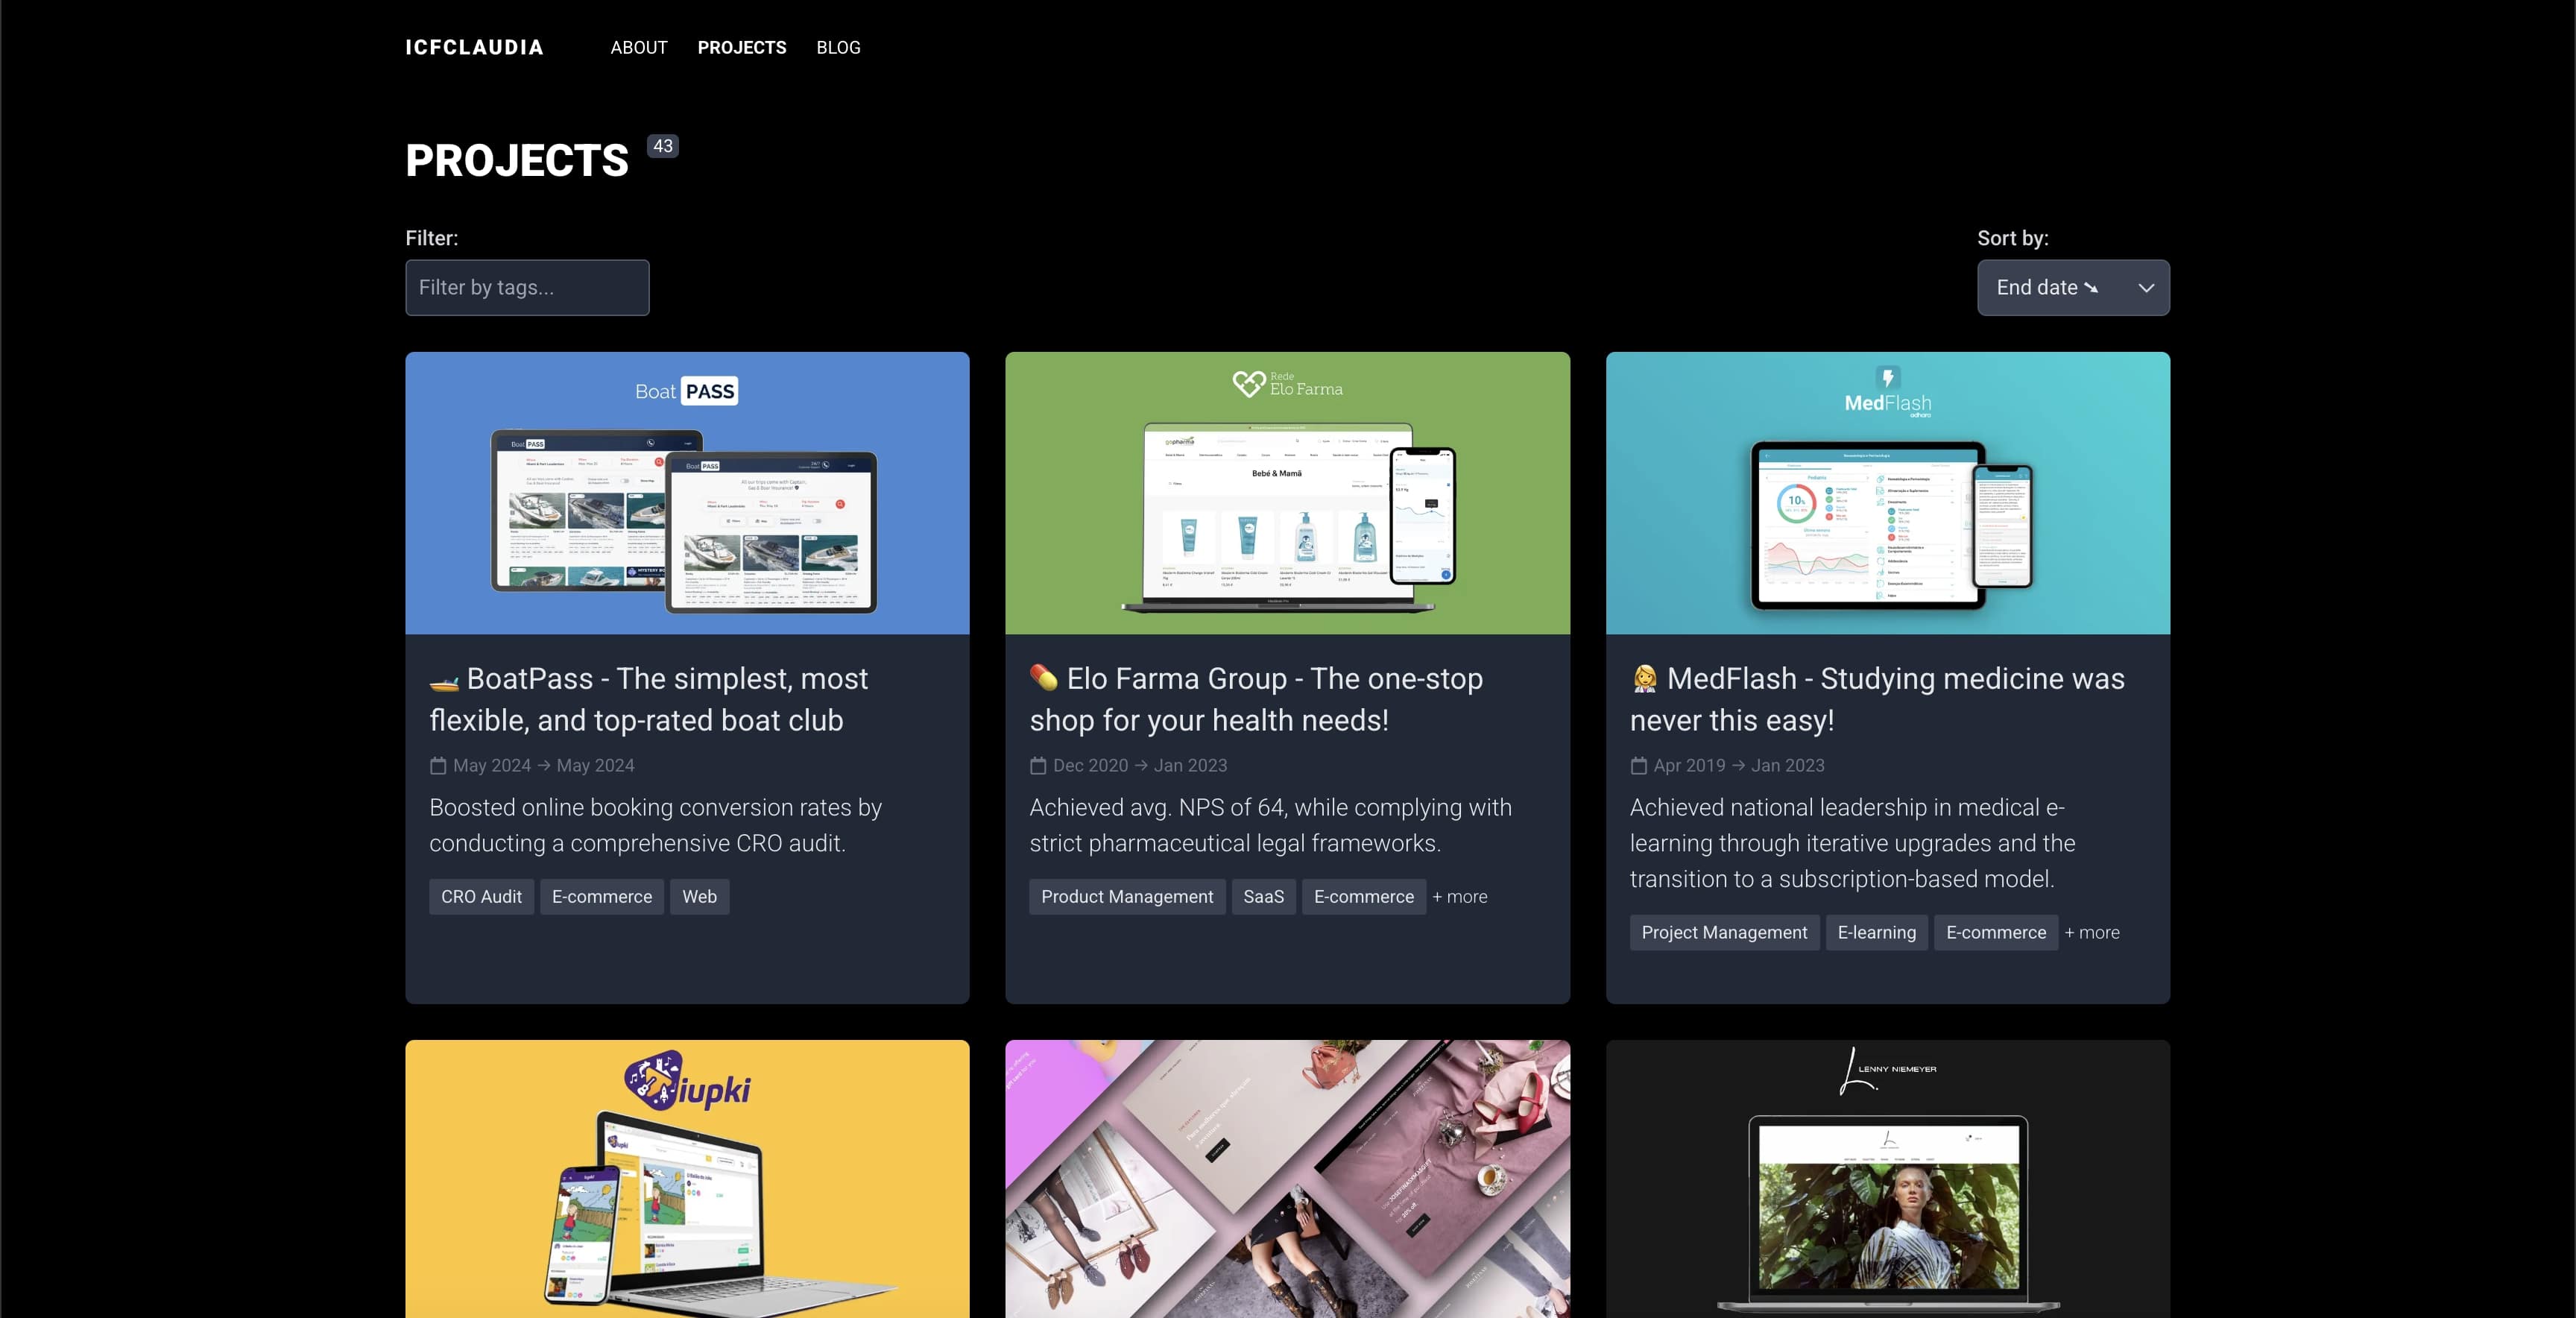Viewport: 2576px width, 1318px height.
Task: Click inside the 'Filter by tags...' field
Action: pos(527,287)
